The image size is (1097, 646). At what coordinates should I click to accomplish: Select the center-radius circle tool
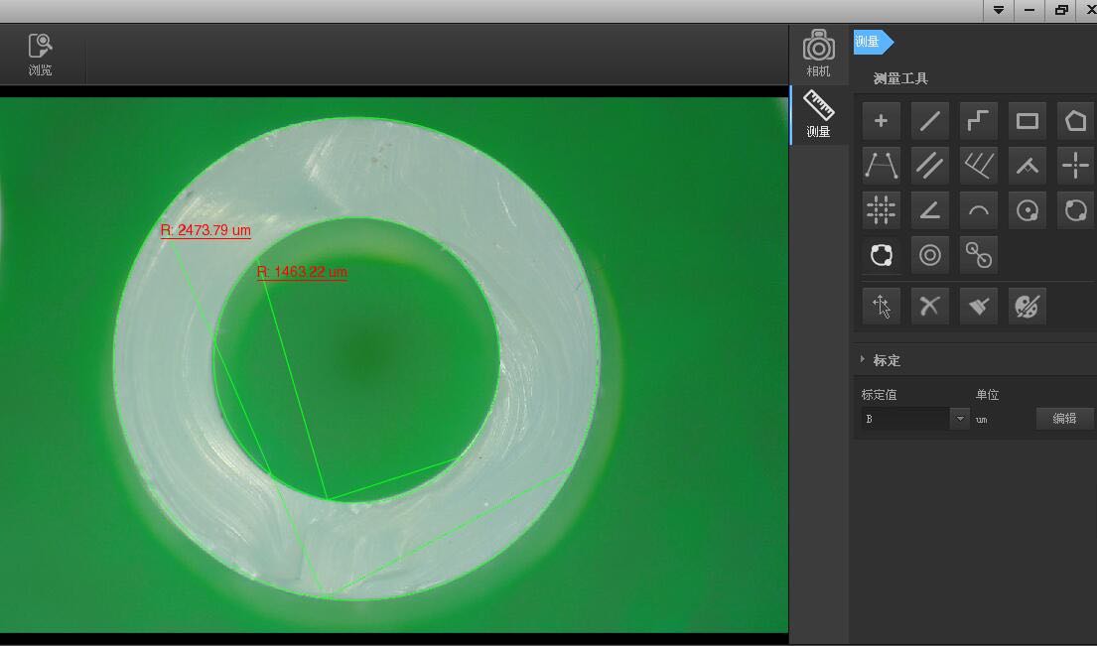(x=1028, y=209)
